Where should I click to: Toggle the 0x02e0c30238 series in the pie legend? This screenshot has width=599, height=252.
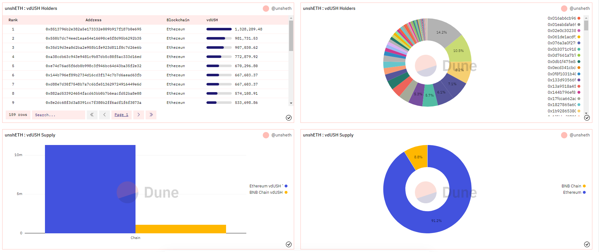click(564, 31)
